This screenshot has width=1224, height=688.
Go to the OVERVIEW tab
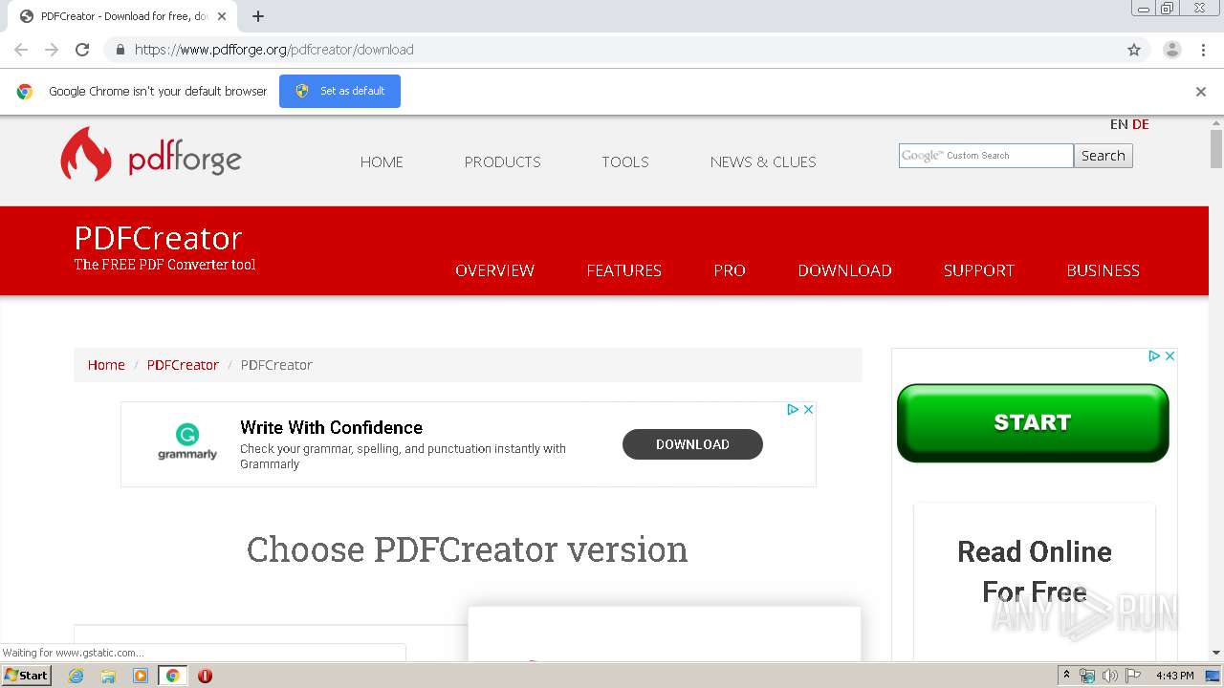click(494, 270)
